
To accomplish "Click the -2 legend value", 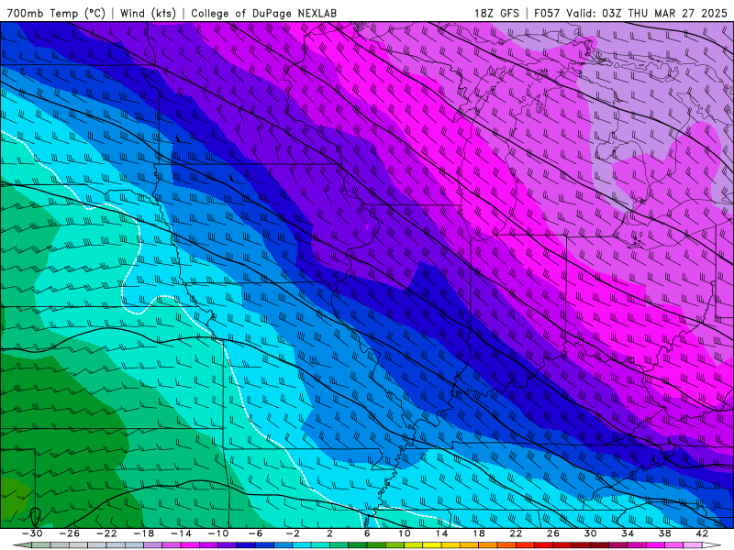I will (x=293, y=533).
